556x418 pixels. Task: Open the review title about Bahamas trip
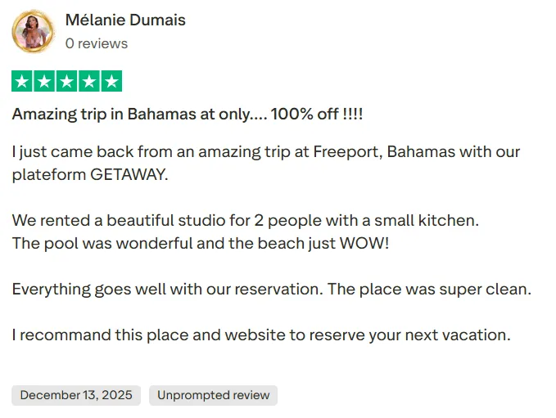coord(188,115)
